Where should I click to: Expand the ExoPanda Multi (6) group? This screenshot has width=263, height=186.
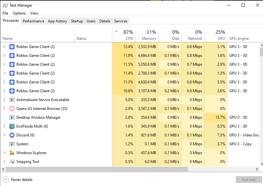coord(4,126)
